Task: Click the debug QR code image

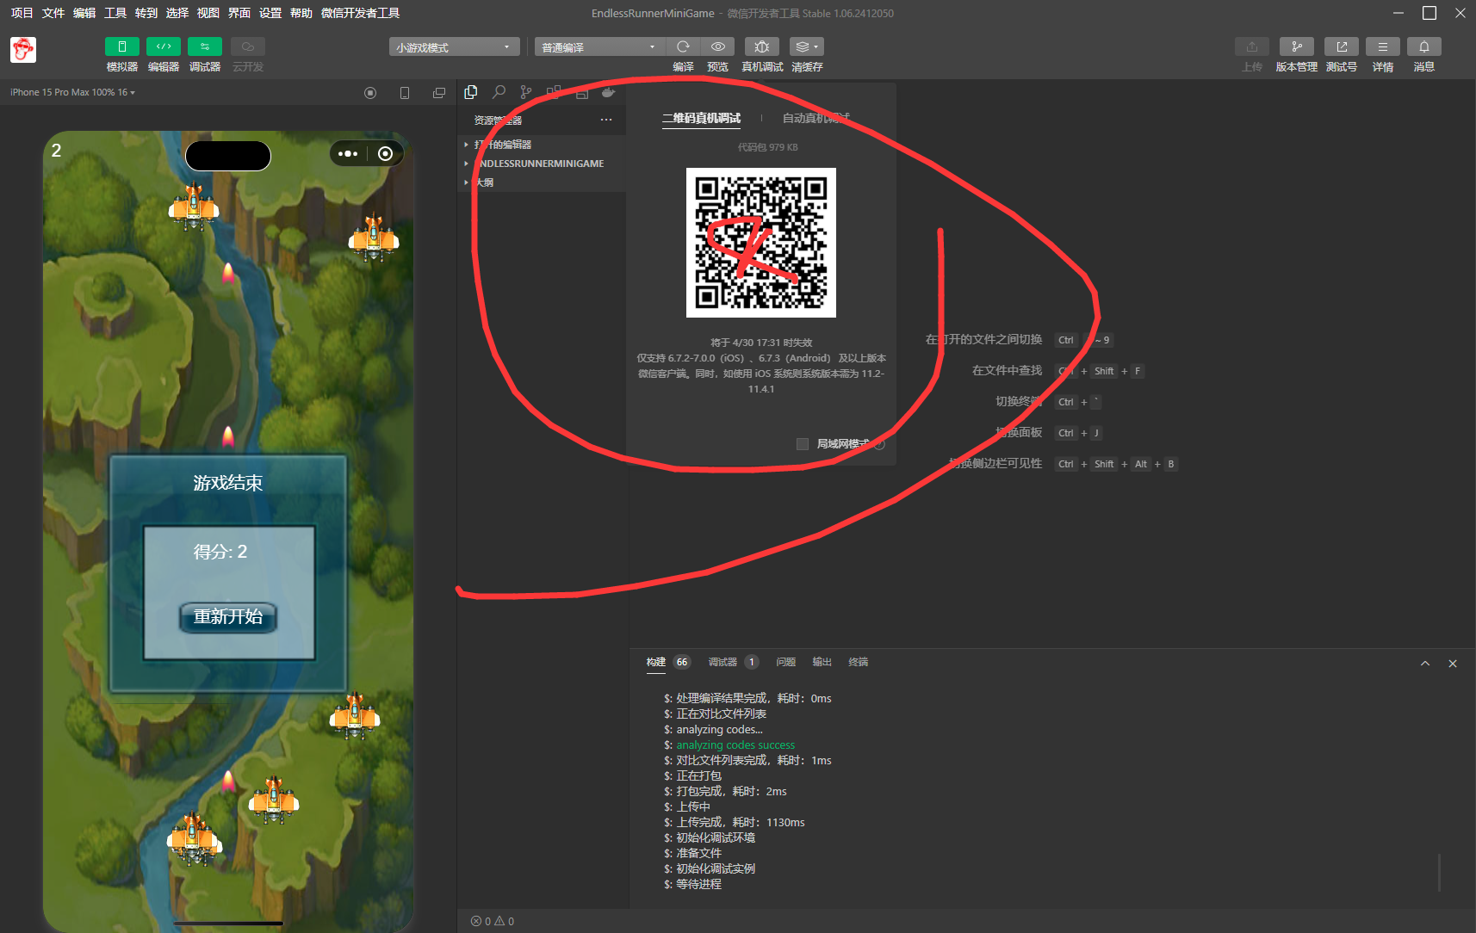Action: point(761,243)
